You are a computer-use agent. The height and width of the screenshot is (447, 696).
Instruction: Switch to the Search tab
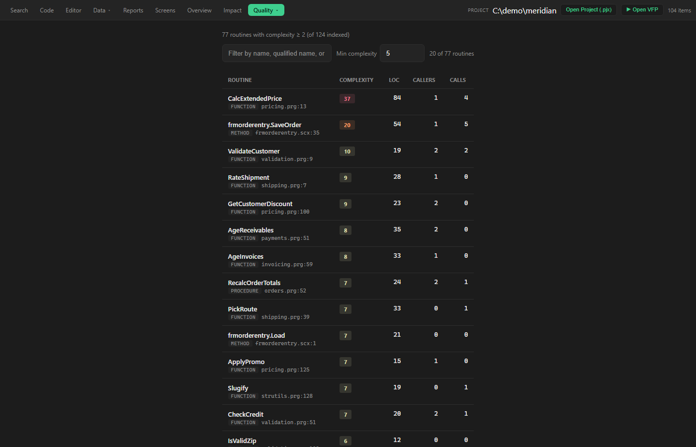pyautogui.click(x=19, y=10)
